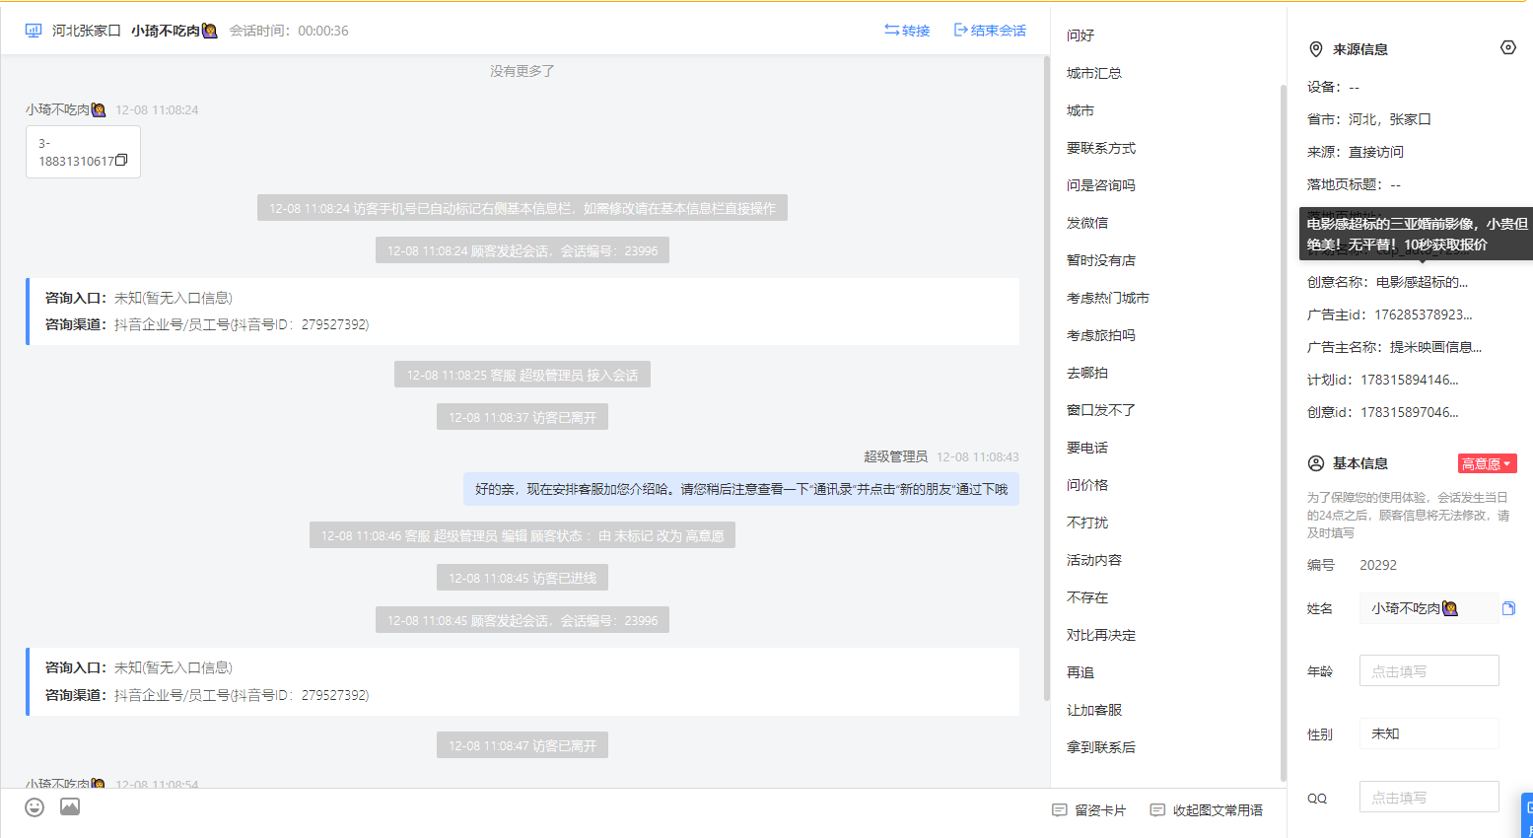1533x838 pixels.
Task: Click the 转接 transfer button
Action: click(907, 31)
